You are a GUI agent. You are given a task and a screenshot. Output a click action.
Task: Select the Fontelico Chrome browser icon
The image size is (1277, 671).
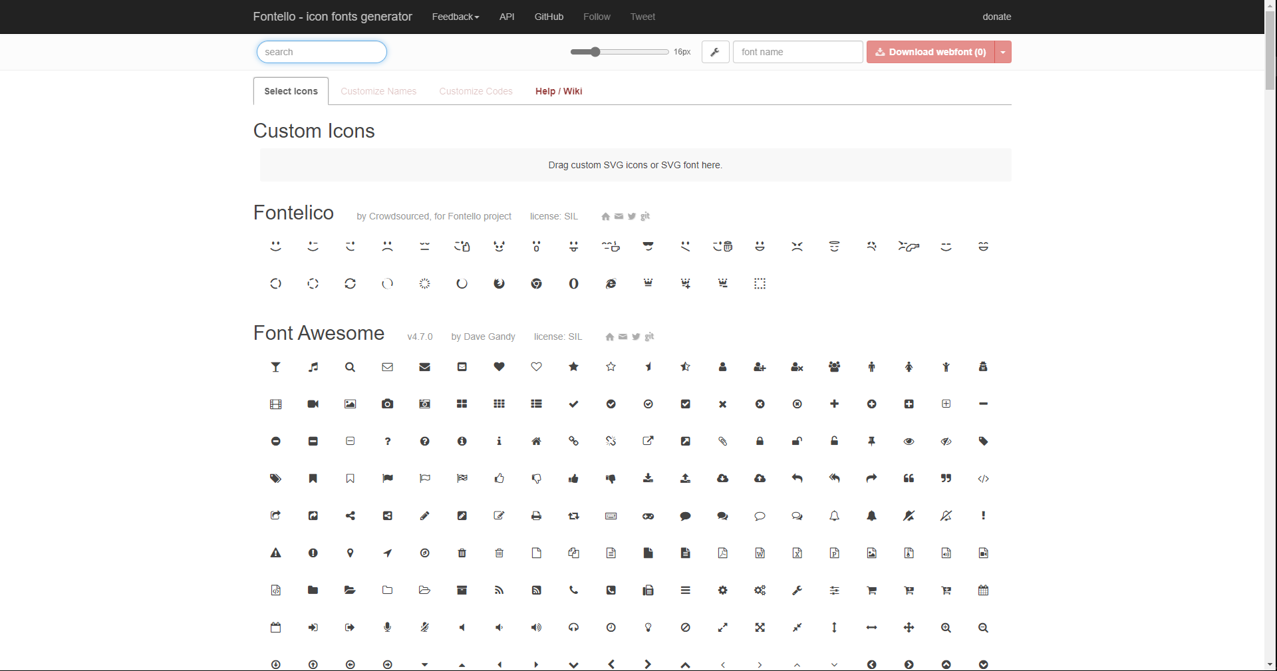point(536,284)
